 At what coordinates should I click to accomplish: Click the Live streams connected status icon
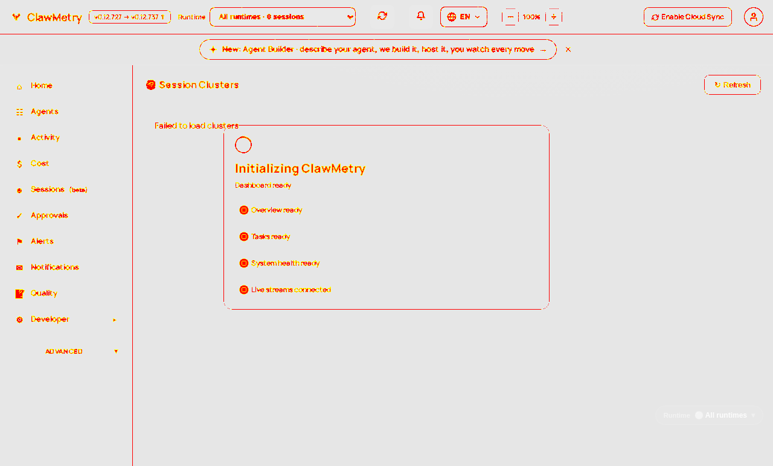[x=244, y=290]
